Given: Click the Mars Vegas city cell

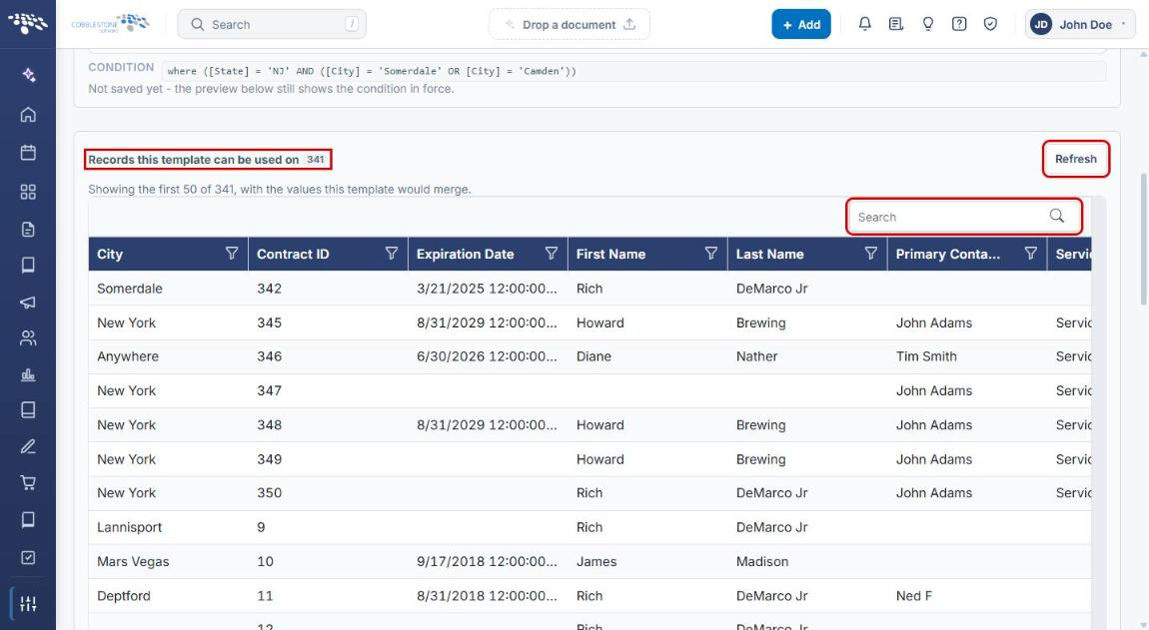Looking at the screenshot, I should point(169,562).
